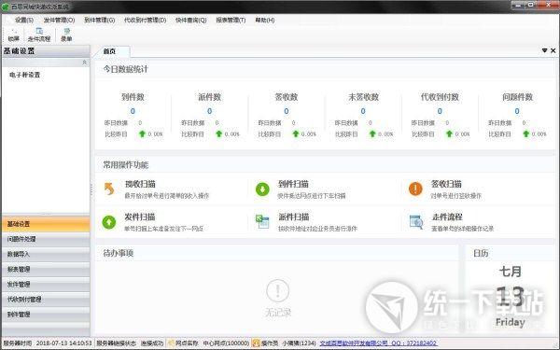Screen dimensions: 560x350
Task: Click the green arrow under 派件数
Action: coord(219,133)
